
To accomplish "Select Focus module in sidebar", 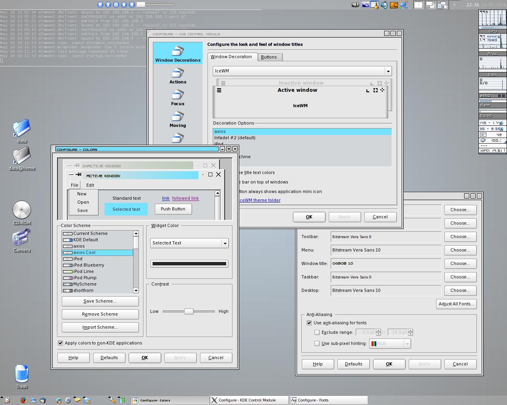I will coord(178,97).
